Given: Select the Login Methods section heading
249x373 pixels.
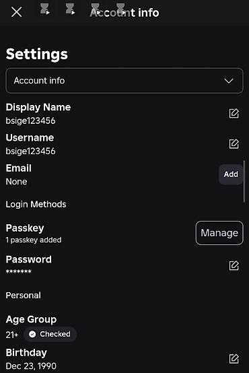Looking at the screenshot, I should click(x=36, y=204).
